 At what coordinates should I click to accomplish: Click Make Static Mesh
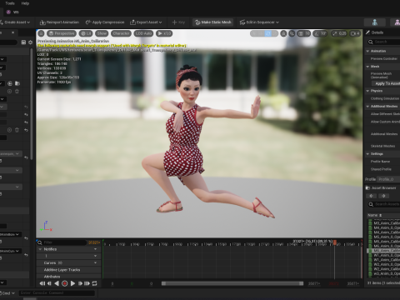coord(213,22)
